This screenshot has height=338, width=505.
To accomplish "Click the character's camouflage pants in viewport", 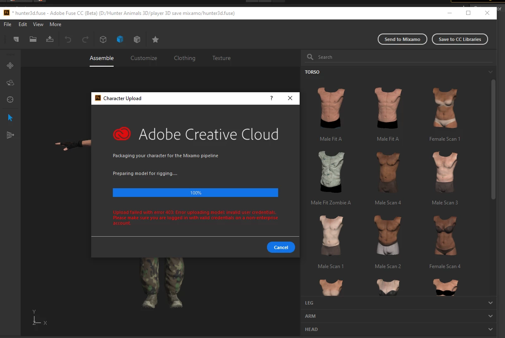I will coord(162,275).
